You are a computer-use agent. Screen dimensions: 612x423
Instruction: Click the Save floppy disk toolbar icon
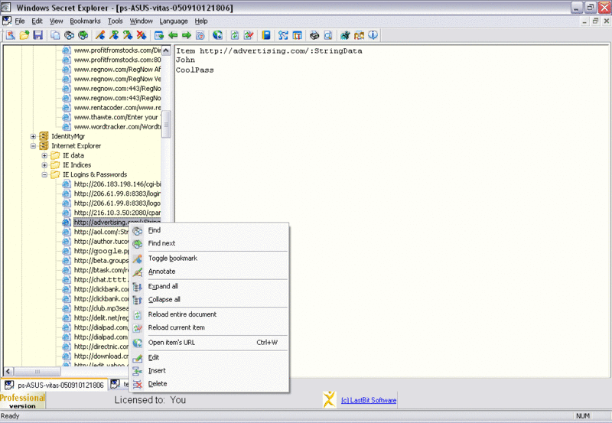(x=37, y=35)
